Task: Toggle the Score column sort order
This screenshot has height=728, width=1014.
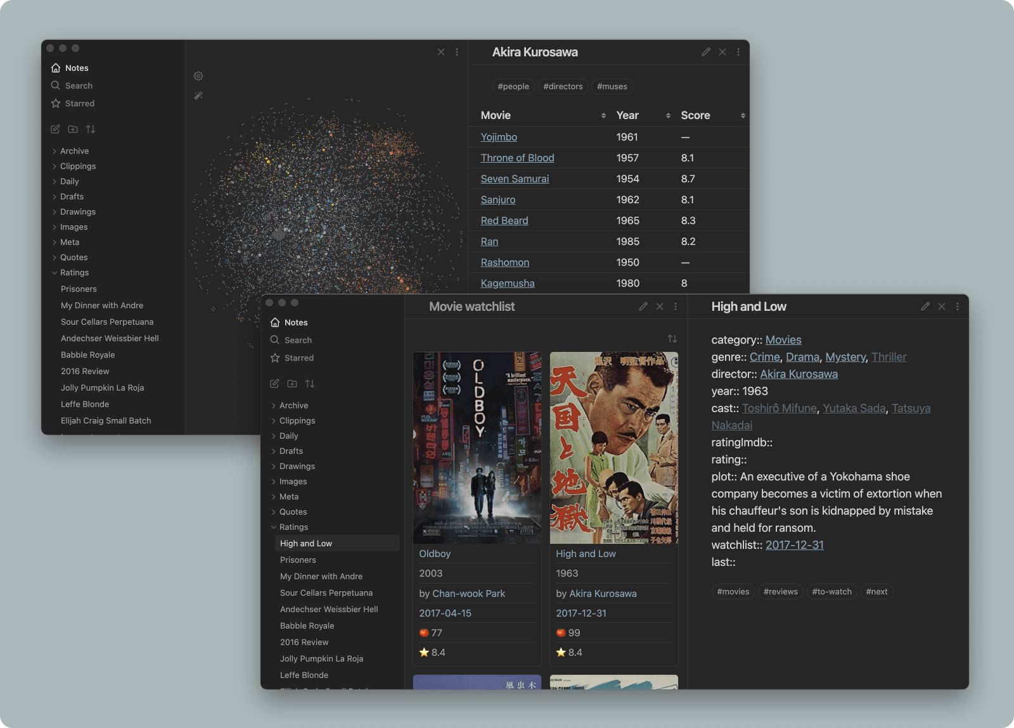Action: click(x=743, y=115)
